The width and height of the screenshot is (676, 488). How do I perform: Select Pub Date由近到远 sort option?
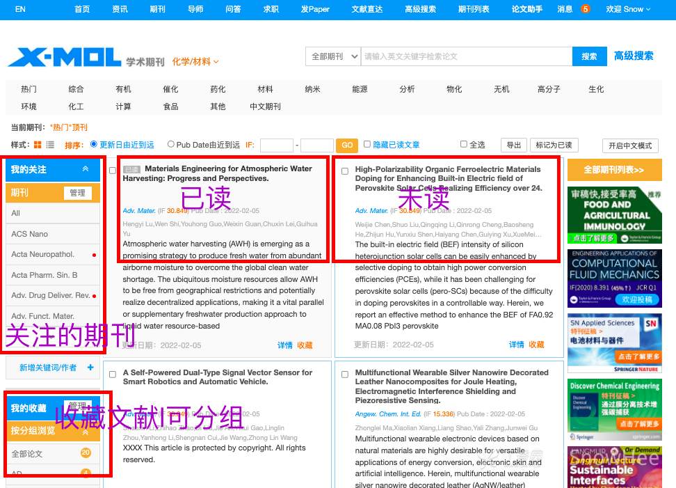click(x=171, y=145)
